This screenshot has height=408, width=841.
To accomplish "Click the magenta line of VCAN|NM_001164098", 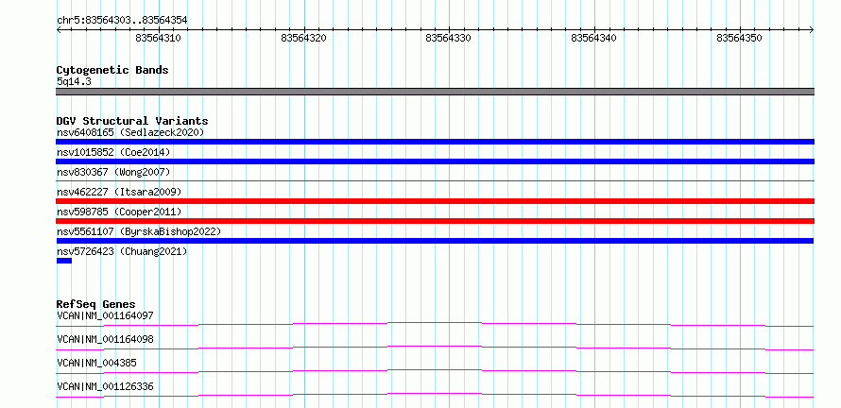I will tap(435, 348).
